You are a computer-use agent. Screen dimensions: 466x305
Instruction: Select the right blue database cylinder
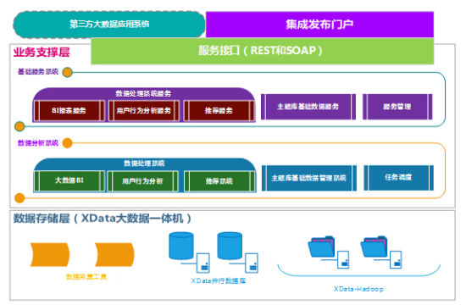[x=230, y=246]
